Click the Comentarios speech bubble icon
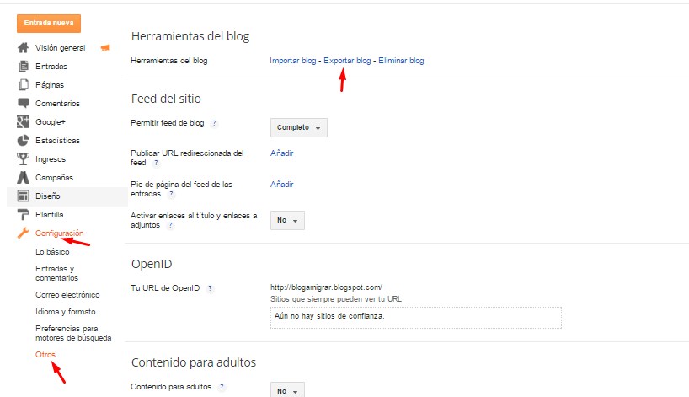 point(24,103)
